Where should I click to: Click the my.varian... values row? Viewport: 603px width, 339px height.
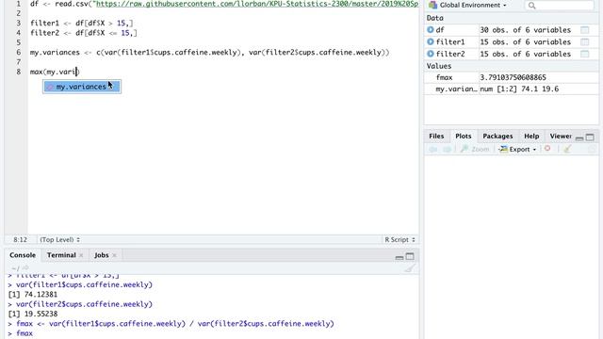click(511, 89)
